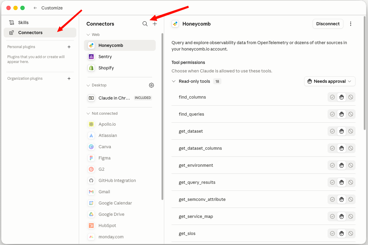This screenshot has height=245, width=368.
Task: Set find_columns to always allow
Action: tap(332, 97)
